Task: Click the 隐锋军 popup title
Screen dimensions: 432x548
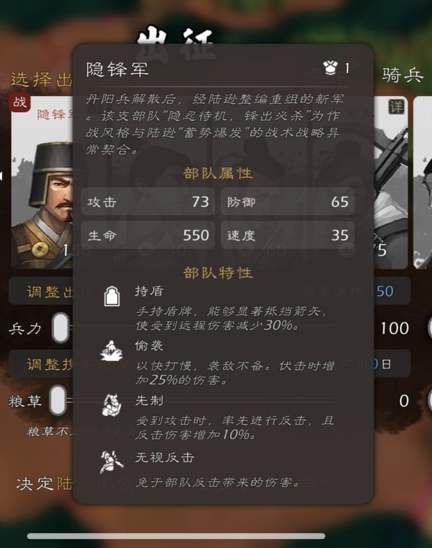Action: tap(118, 69)
